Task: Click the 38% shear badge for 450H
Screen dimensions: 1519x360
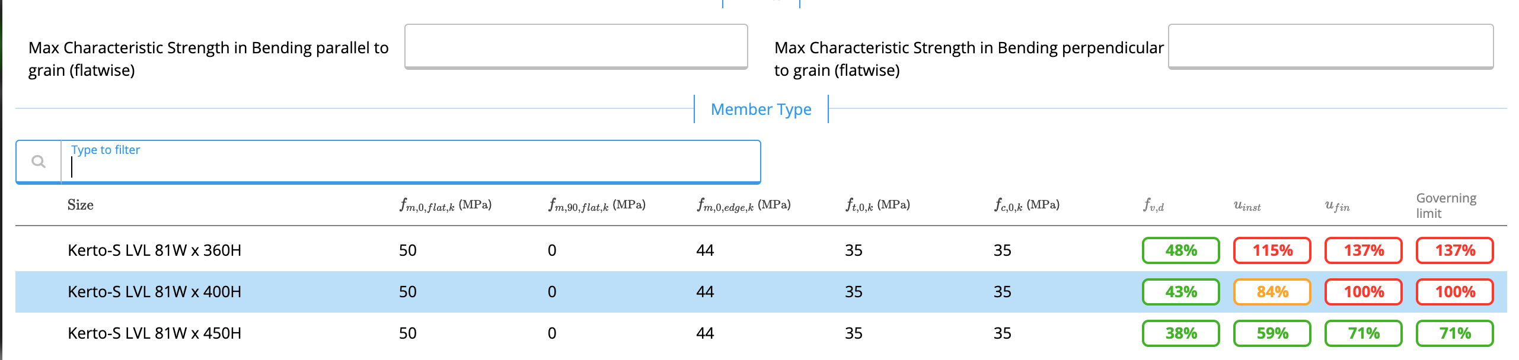Action: 1180,333
